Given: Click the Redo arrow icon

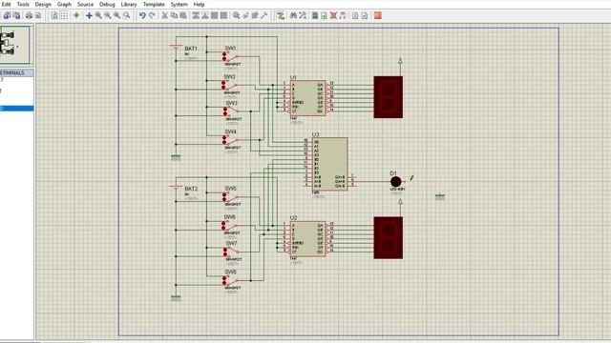Looking at the screenshot, I should (152, 15).
